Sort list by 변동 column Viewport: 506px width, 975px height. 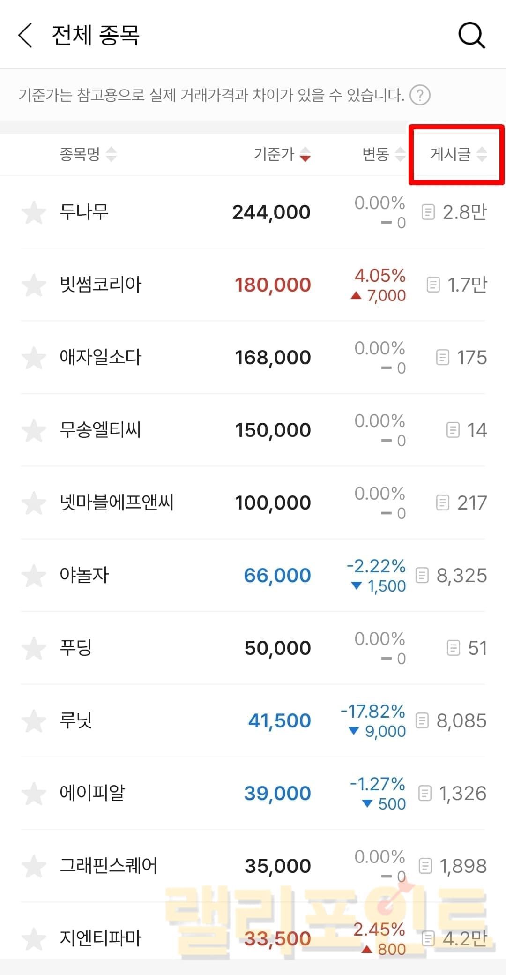pyautogui.click(x=383, y=154)
